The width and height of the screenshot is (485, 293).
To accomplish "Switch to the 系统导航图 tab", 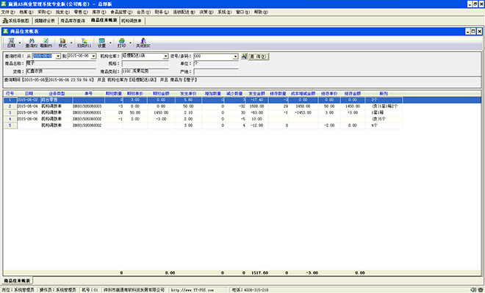I will pos(15,21).
